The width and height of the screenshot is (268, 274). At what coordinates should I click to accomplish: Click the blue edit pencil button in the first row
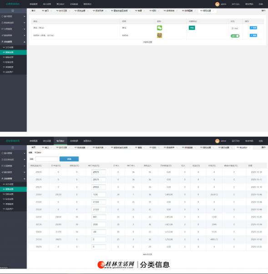tap(253, 28)
